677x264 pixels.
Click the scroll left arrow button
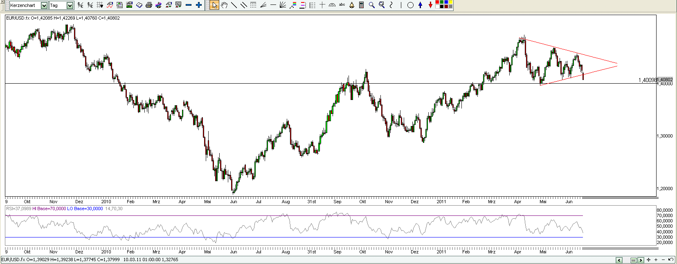coord(619,260)
